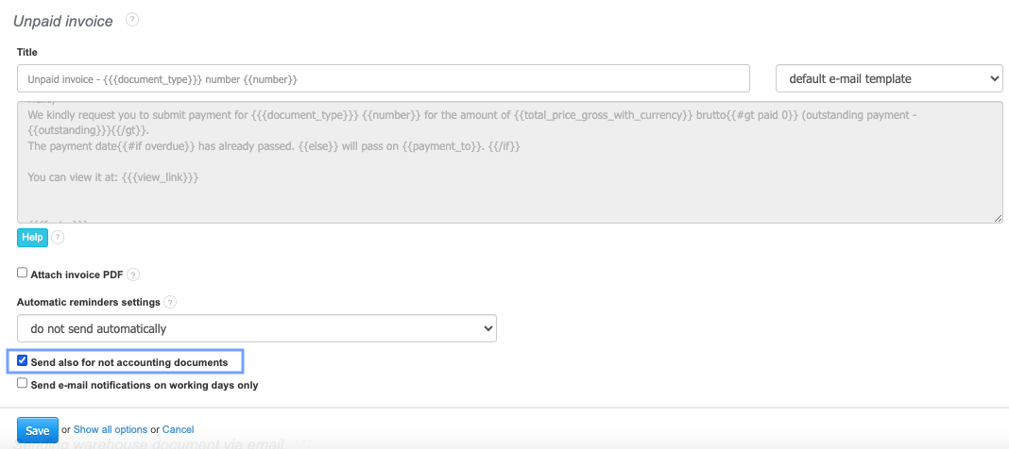This screenshot has width=1009, height=449.
Task: Open the default e-mail template dropdown
Action: (x=888, y=78)
